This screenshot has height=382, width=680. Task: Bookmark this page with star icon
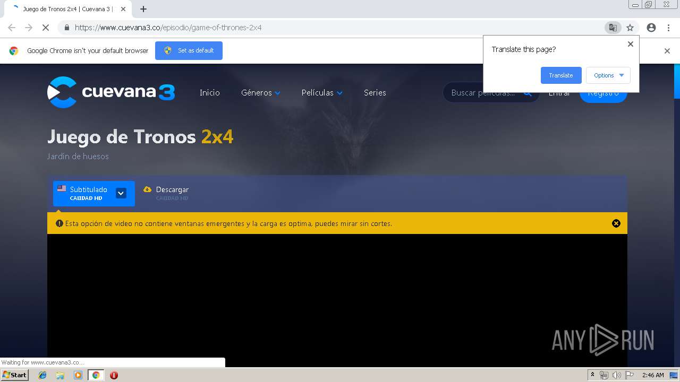click(x=630, y=28)
